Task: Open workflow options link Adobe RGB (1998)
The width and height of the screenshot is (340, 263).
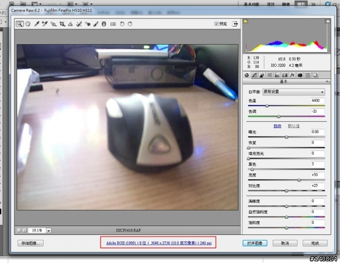Action: click(159, 243)
